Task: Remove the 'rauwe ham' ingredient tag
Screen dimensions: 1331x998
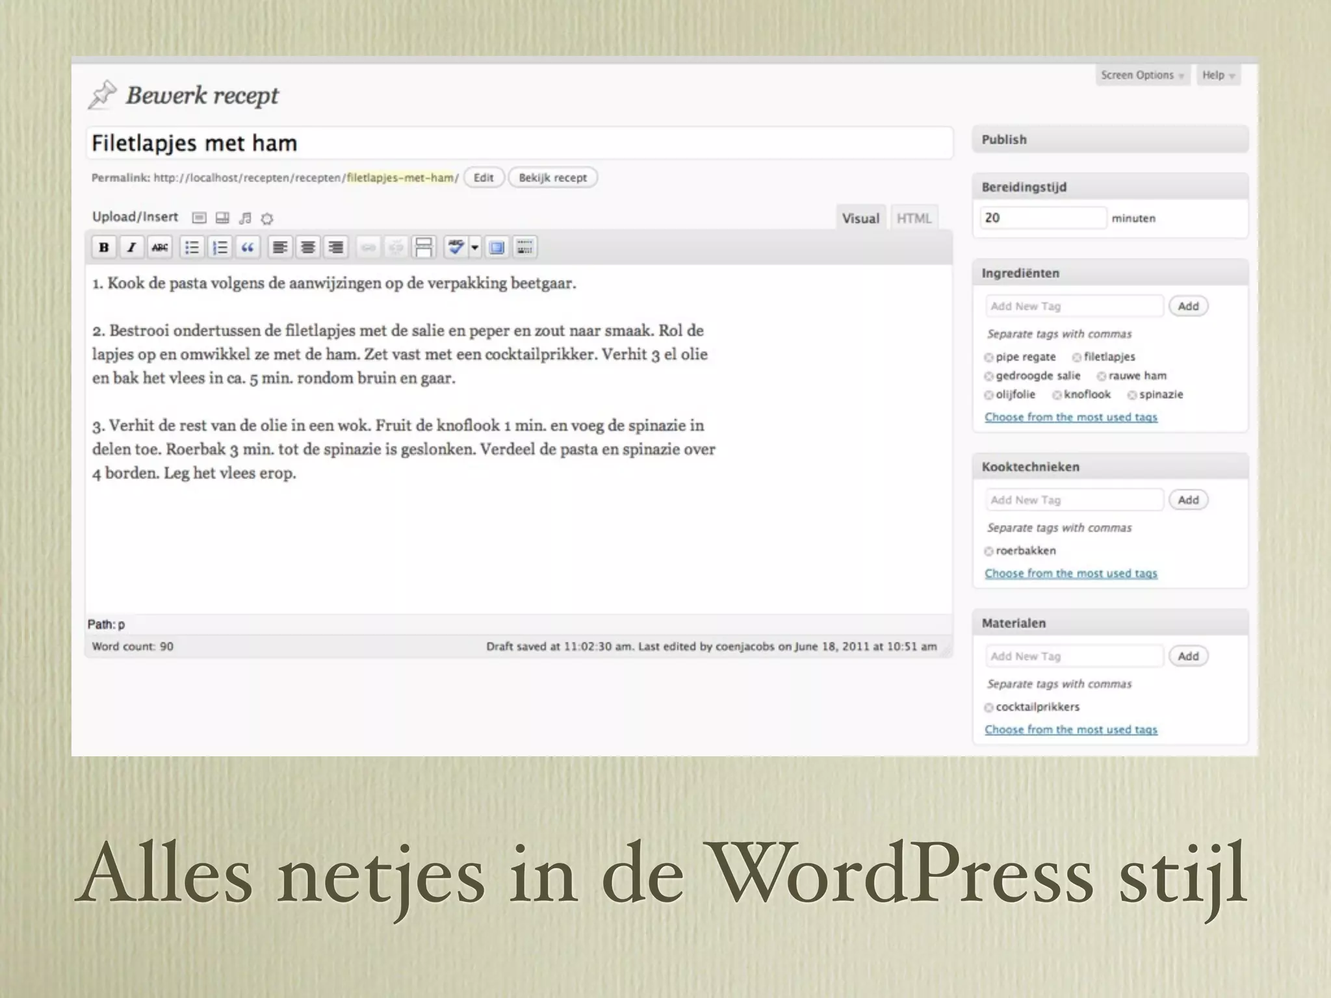Action: [1102, 376]
